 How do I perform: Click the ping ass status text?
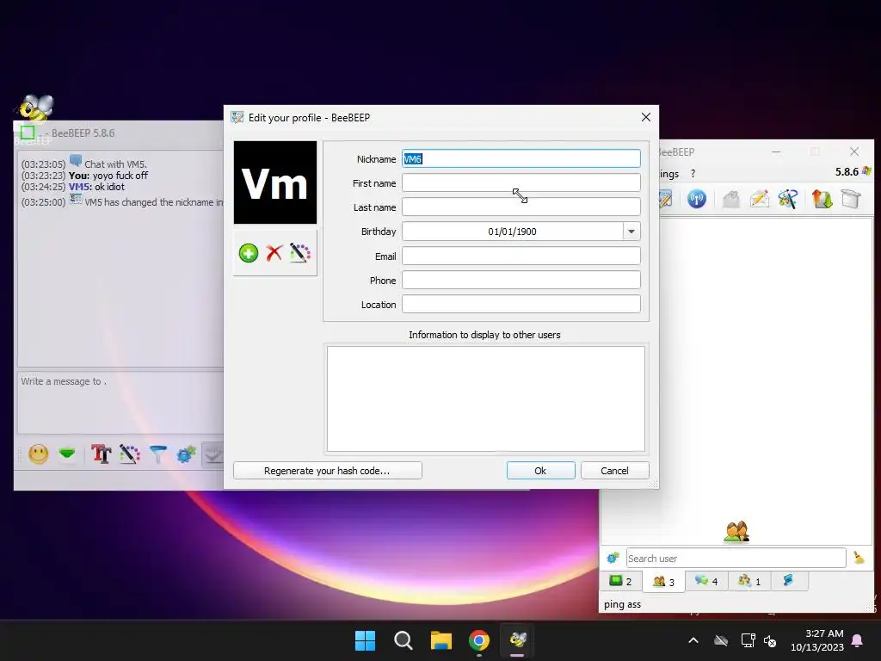(623, 604)
